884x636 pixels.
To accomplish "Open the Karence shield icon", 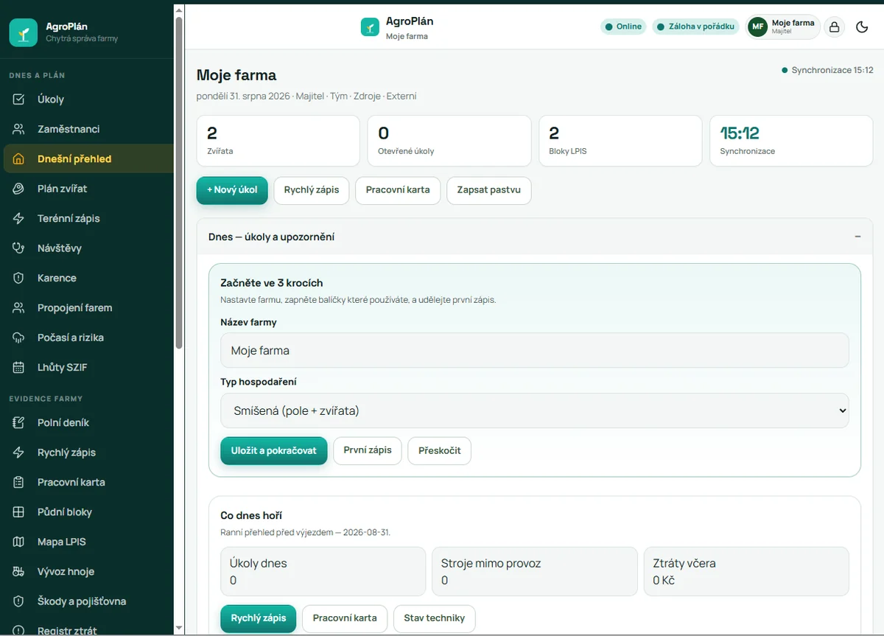I will pos(19,278).
